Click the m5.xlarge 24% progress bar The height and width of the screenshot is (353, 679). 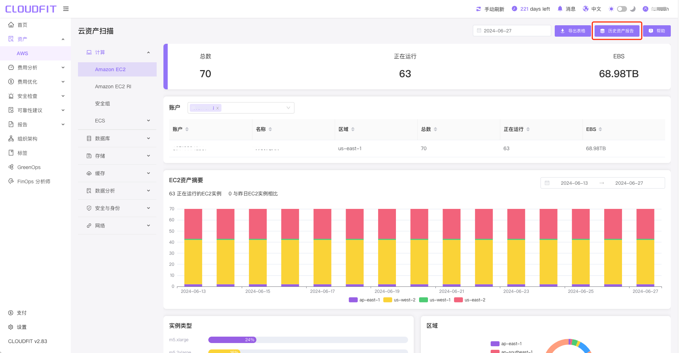(232, 340)
